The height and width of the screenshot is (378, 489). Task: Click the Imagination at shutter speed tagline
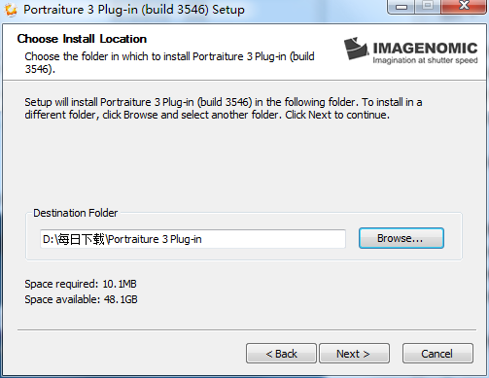[425, 60]
